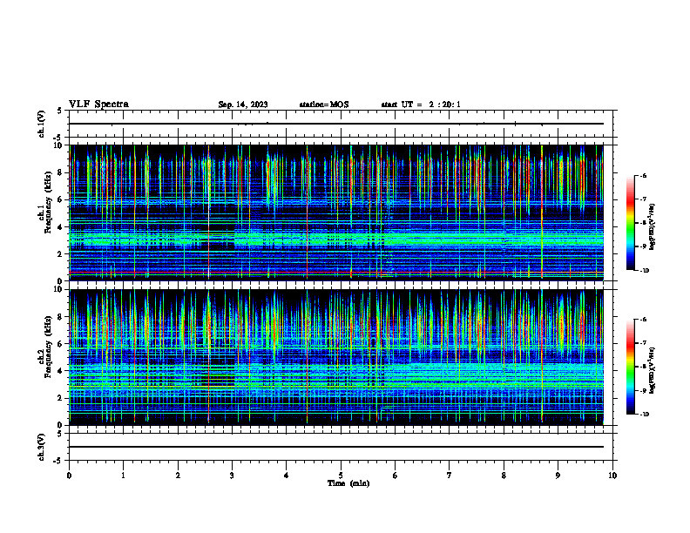Click the "ch.3(V)" axis label at bottom
Image resolution: width=690 pixels, height=533 pixels.
click(x=41, y=447)
